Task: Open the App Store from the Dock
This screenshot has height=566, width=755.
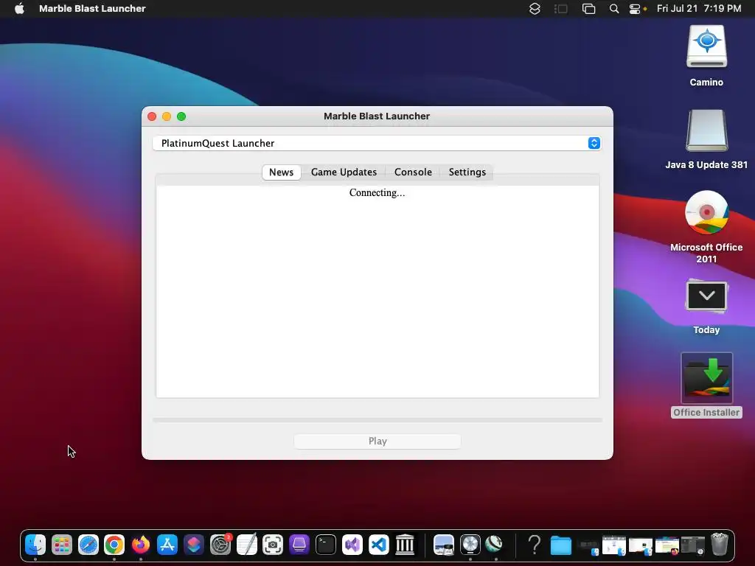Action: point(167,545)
